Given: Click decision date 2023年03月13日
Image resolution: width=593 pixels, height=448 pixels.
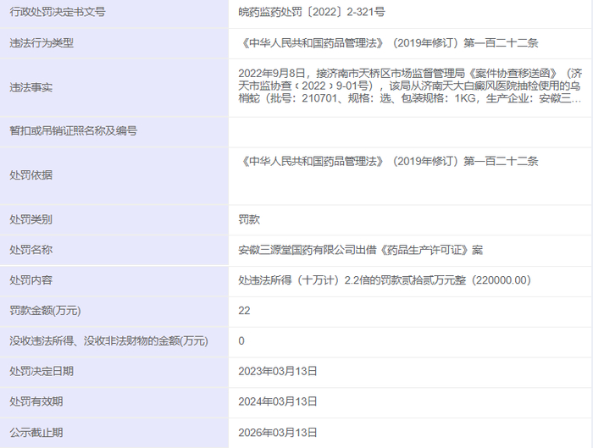Looking at the screenshot, I should tap(278, 371).
